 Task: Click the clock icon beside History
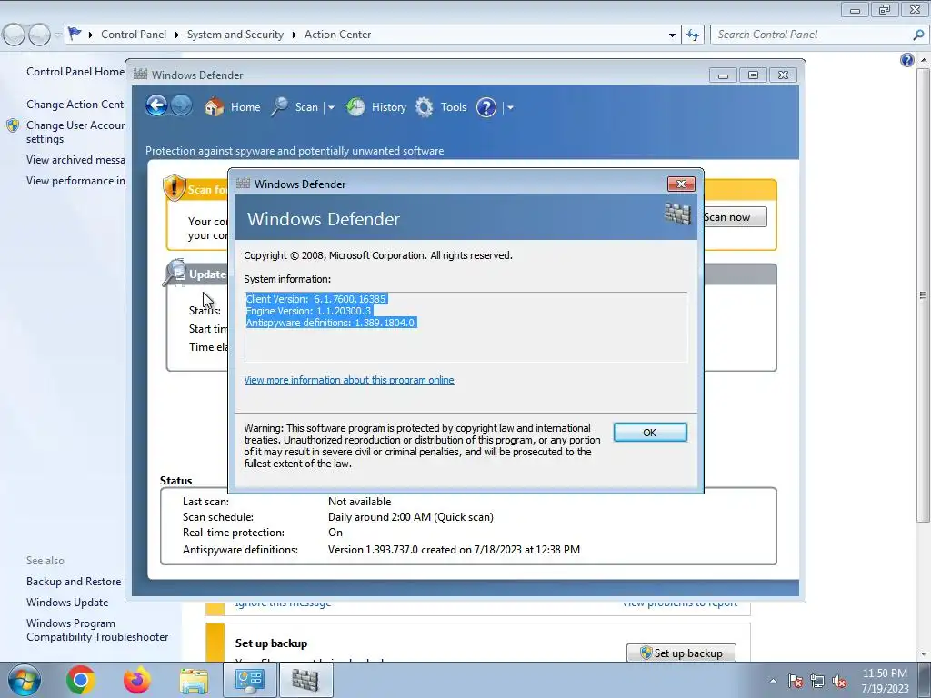click(x=355, y=107)
